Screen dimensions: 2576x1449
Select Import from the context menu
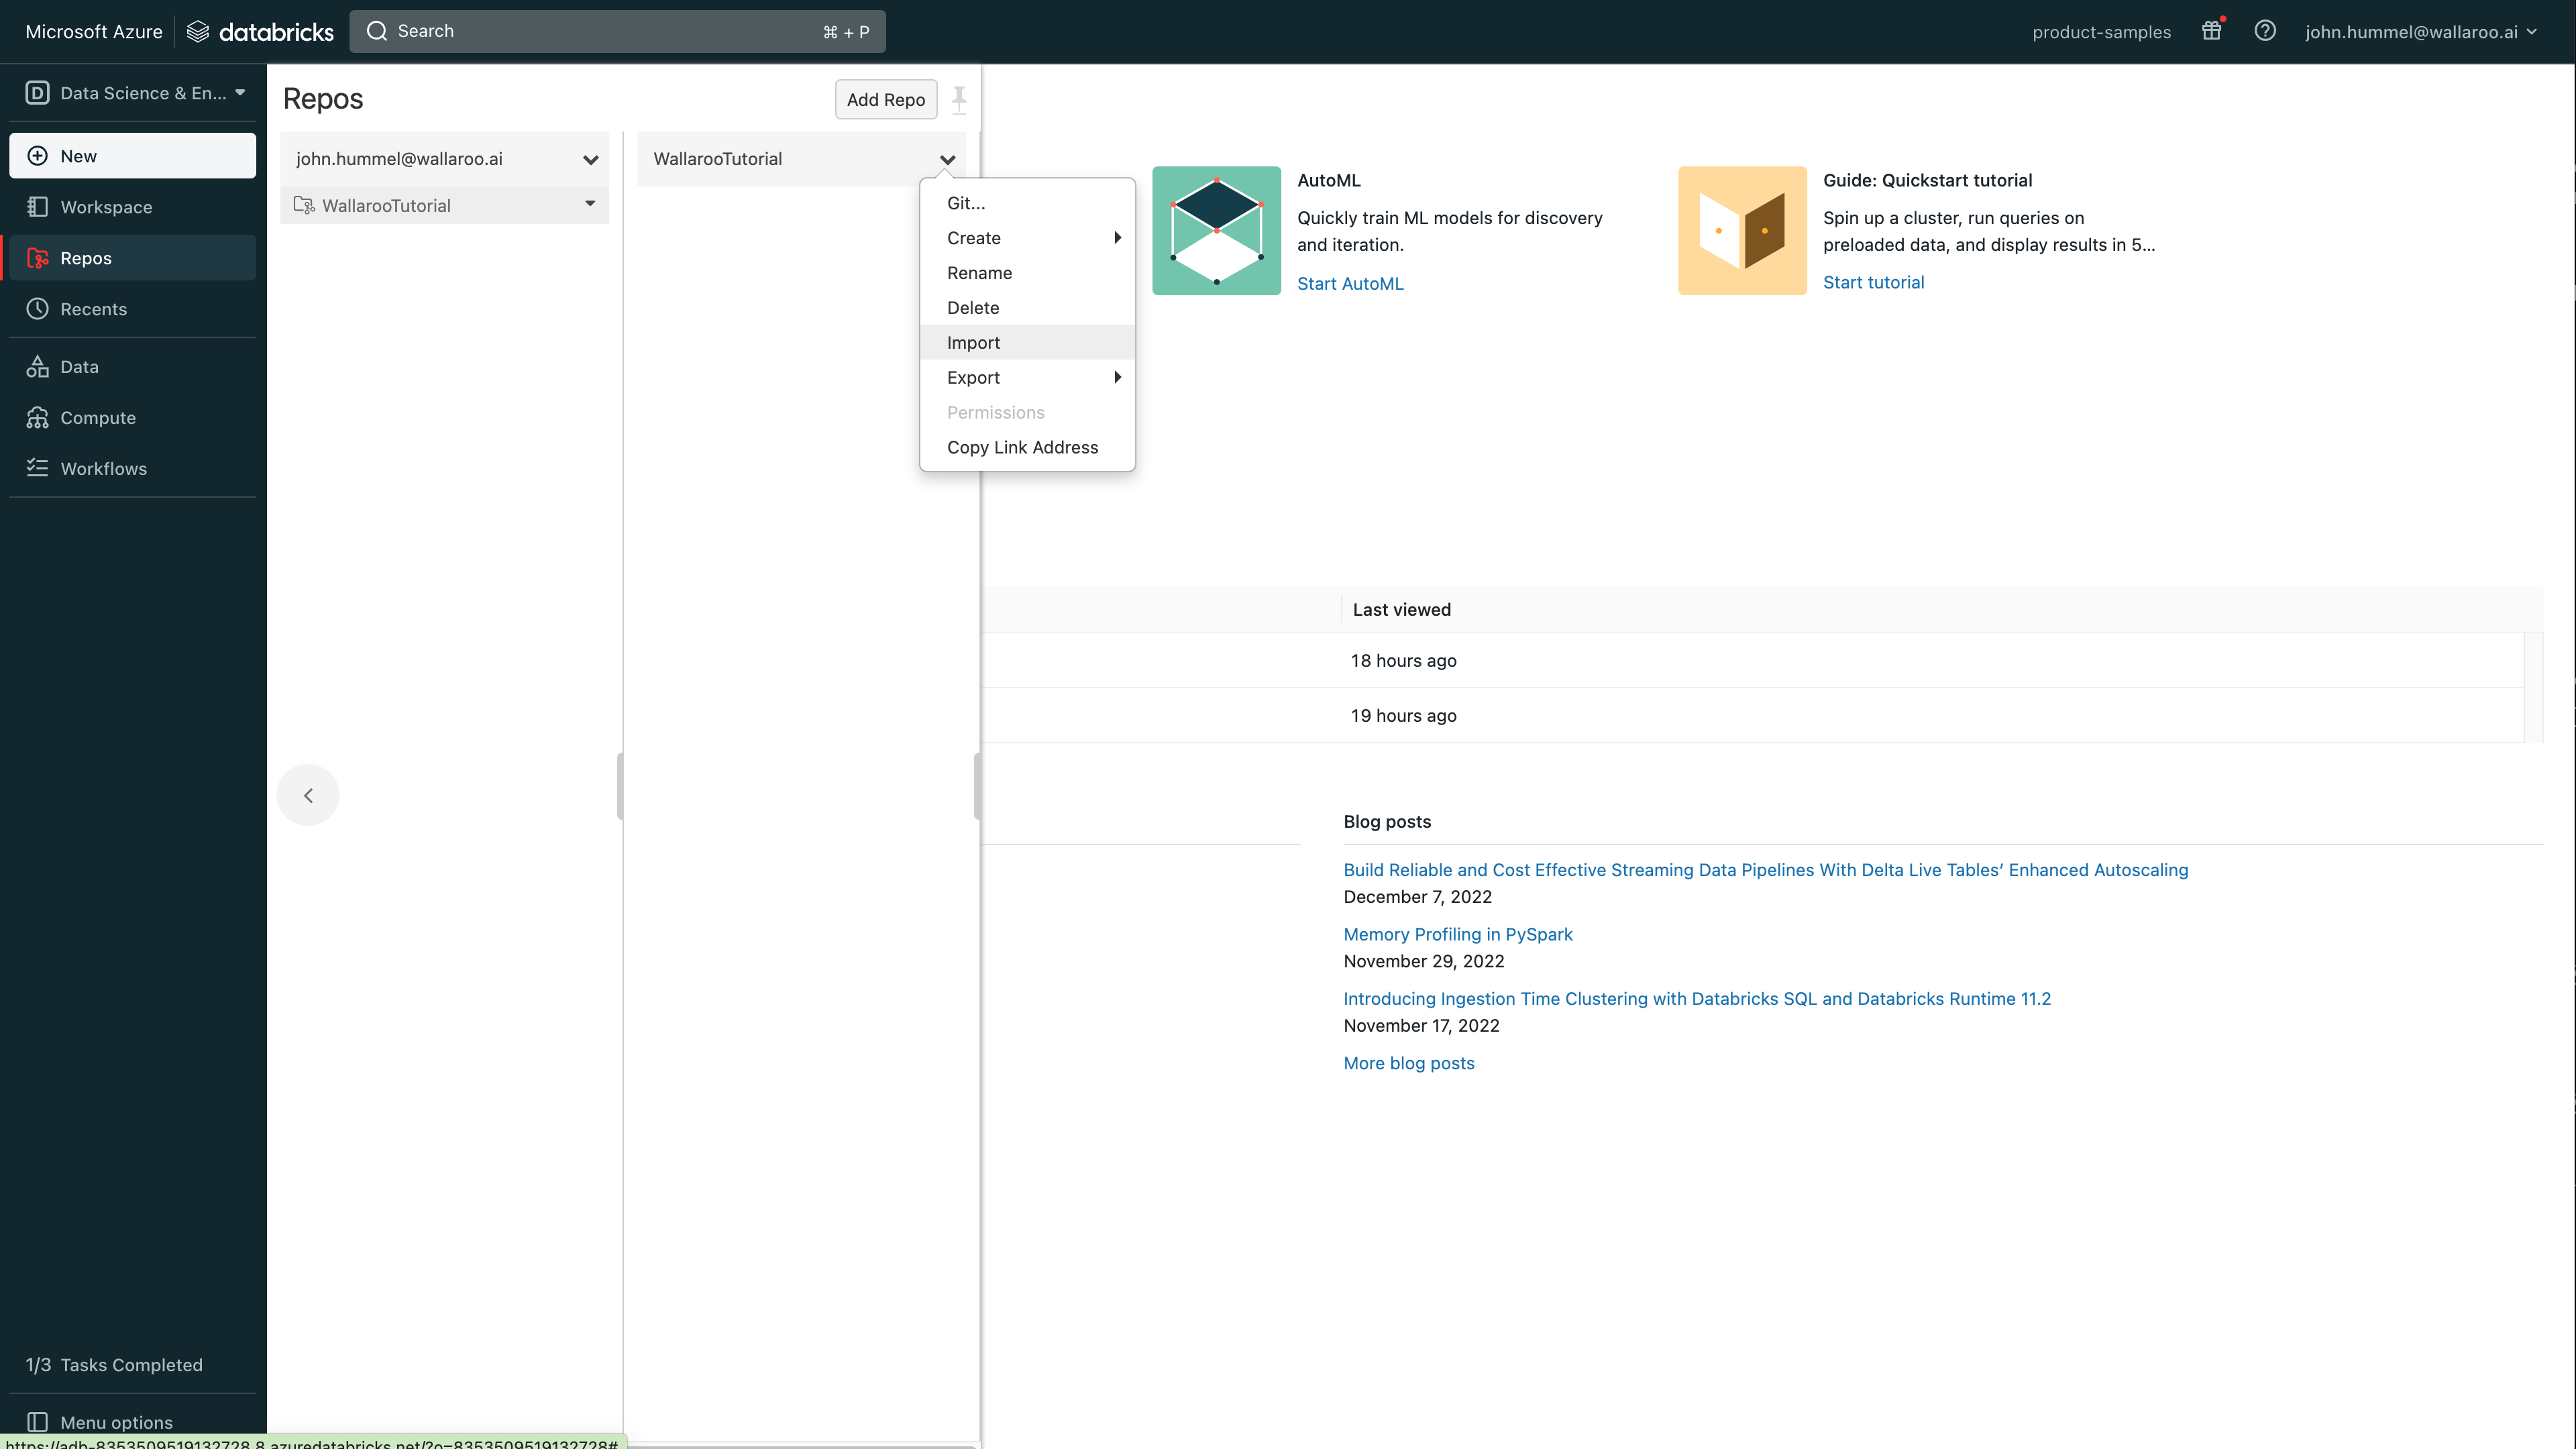(x=973, y=342)
